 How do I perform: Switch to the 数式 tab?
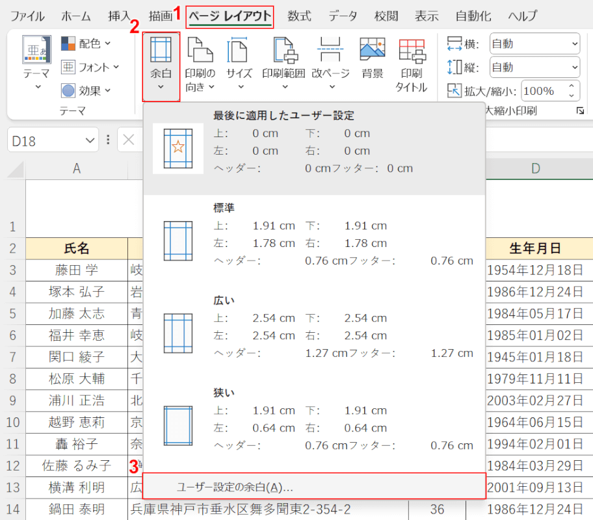point(299,16)
